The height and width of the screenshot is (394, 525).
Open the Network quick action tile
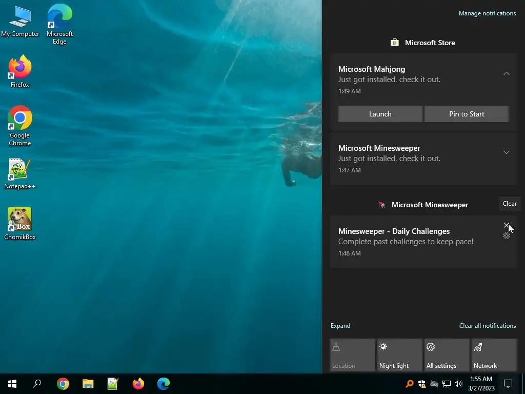(494, 355)
